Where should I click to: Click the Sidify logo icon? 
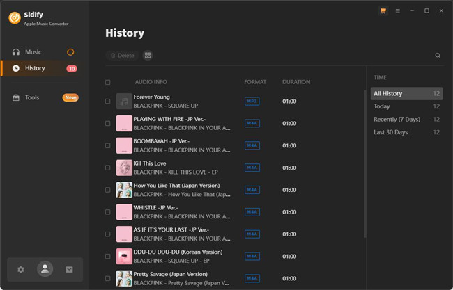click(15, 18)
